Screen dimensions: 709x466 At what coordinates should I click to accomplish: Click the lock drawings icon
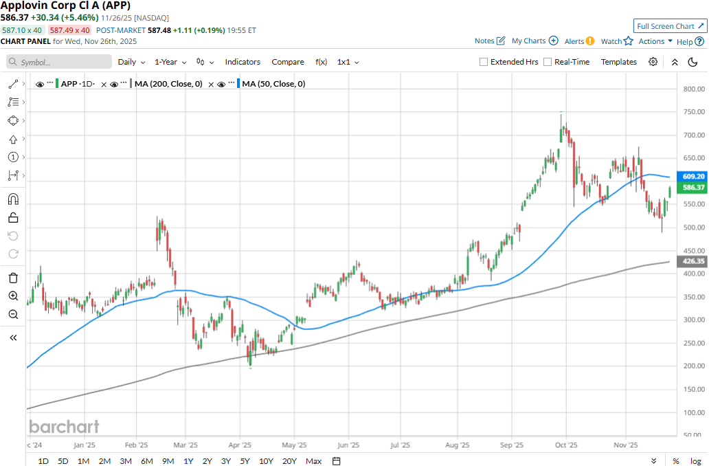tap(12, 218)
